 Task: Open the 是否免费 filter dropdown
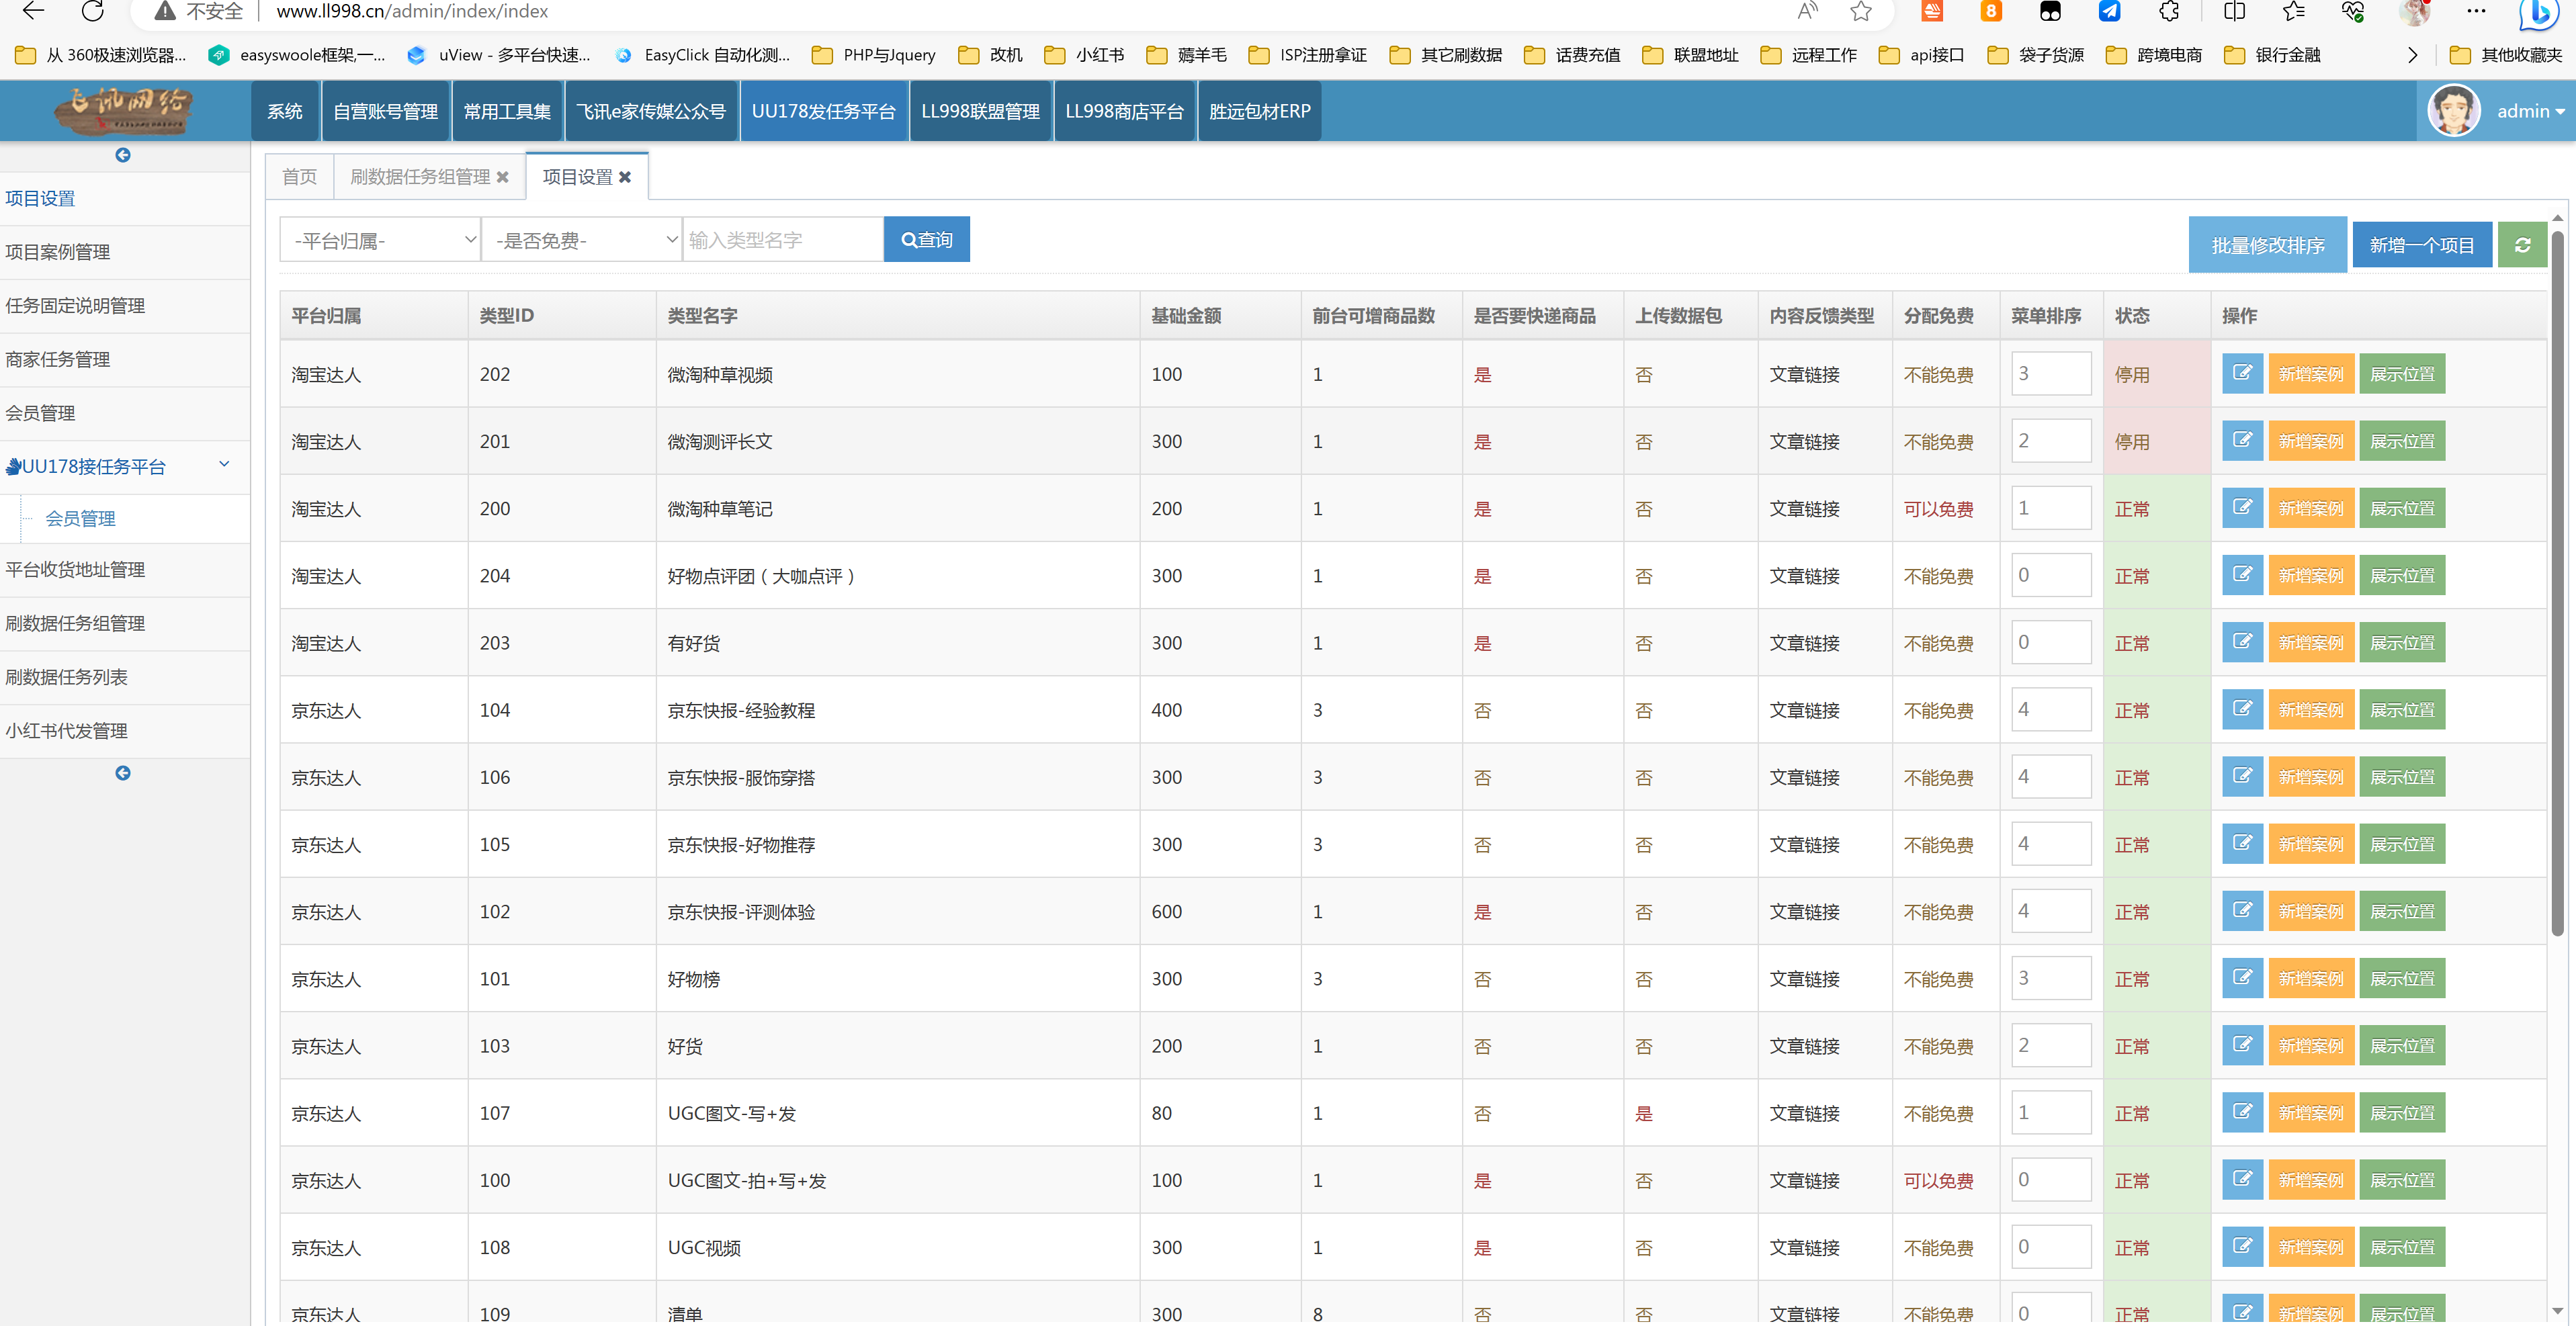(581, 240)
